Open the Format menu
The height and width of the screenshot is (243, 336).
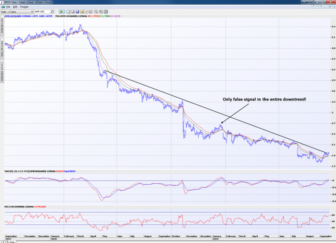point(24,7)
